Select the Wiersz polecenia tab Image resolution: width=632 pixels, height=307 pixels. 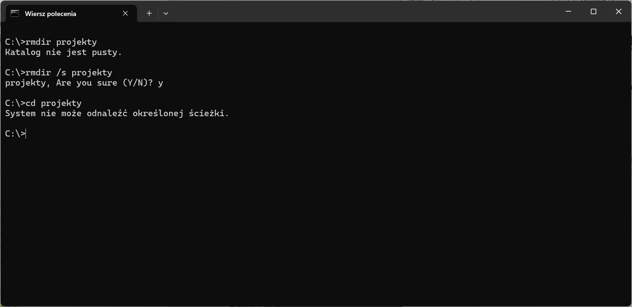pos(51,14)
